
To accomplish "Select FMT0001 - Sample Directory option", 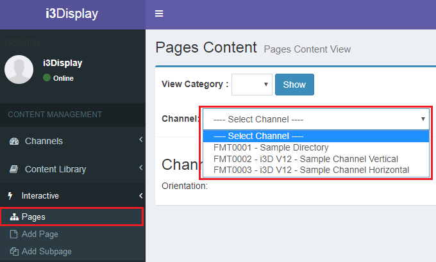I will point(316,147).
